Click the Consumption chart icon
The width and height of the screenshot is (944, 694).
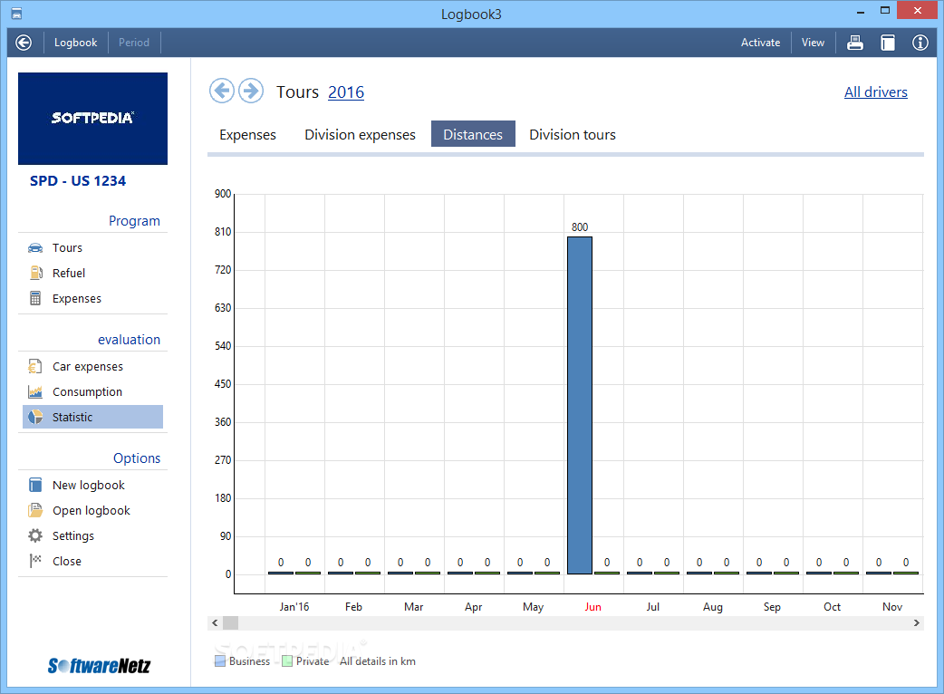pos(35,391)
